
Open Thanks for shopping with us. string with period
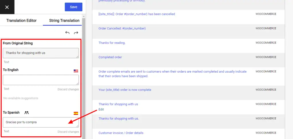[118, 118]
